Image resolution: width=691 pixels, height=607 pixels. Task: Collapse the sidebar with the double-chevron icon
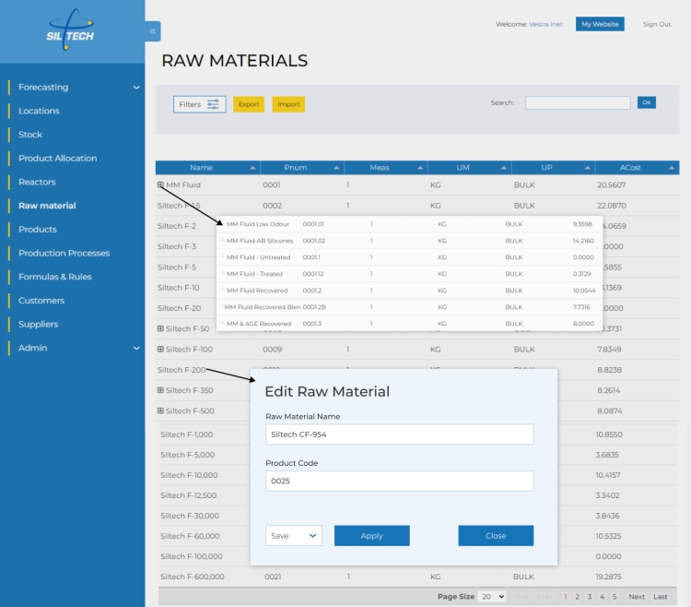coord(152,31)
